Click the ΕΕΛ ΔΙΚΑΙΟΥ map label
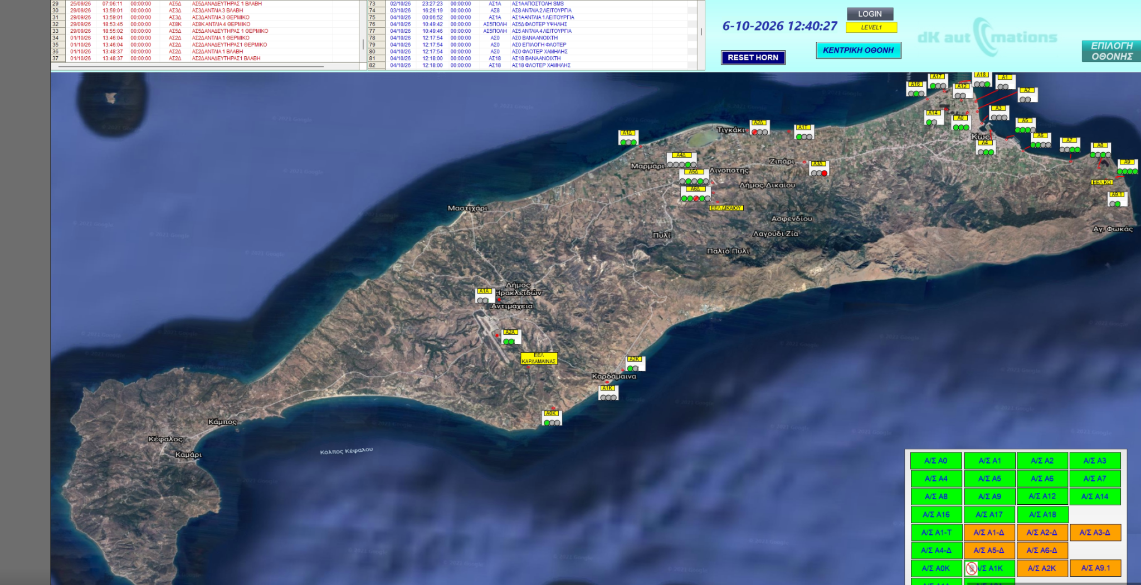This screenshot has height=585, width=1141. [x=726, y=208]
